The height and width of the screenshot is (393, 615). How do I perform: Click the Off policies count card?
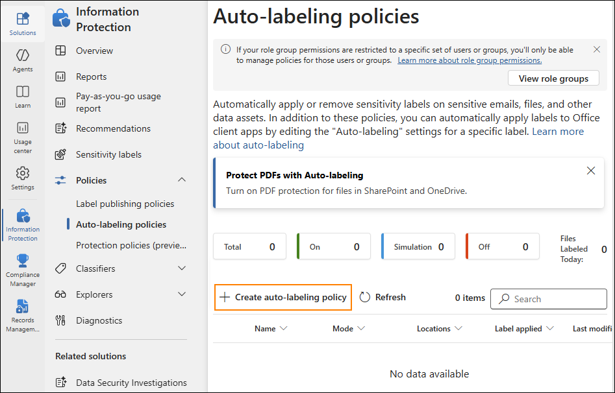coord(503,246)
